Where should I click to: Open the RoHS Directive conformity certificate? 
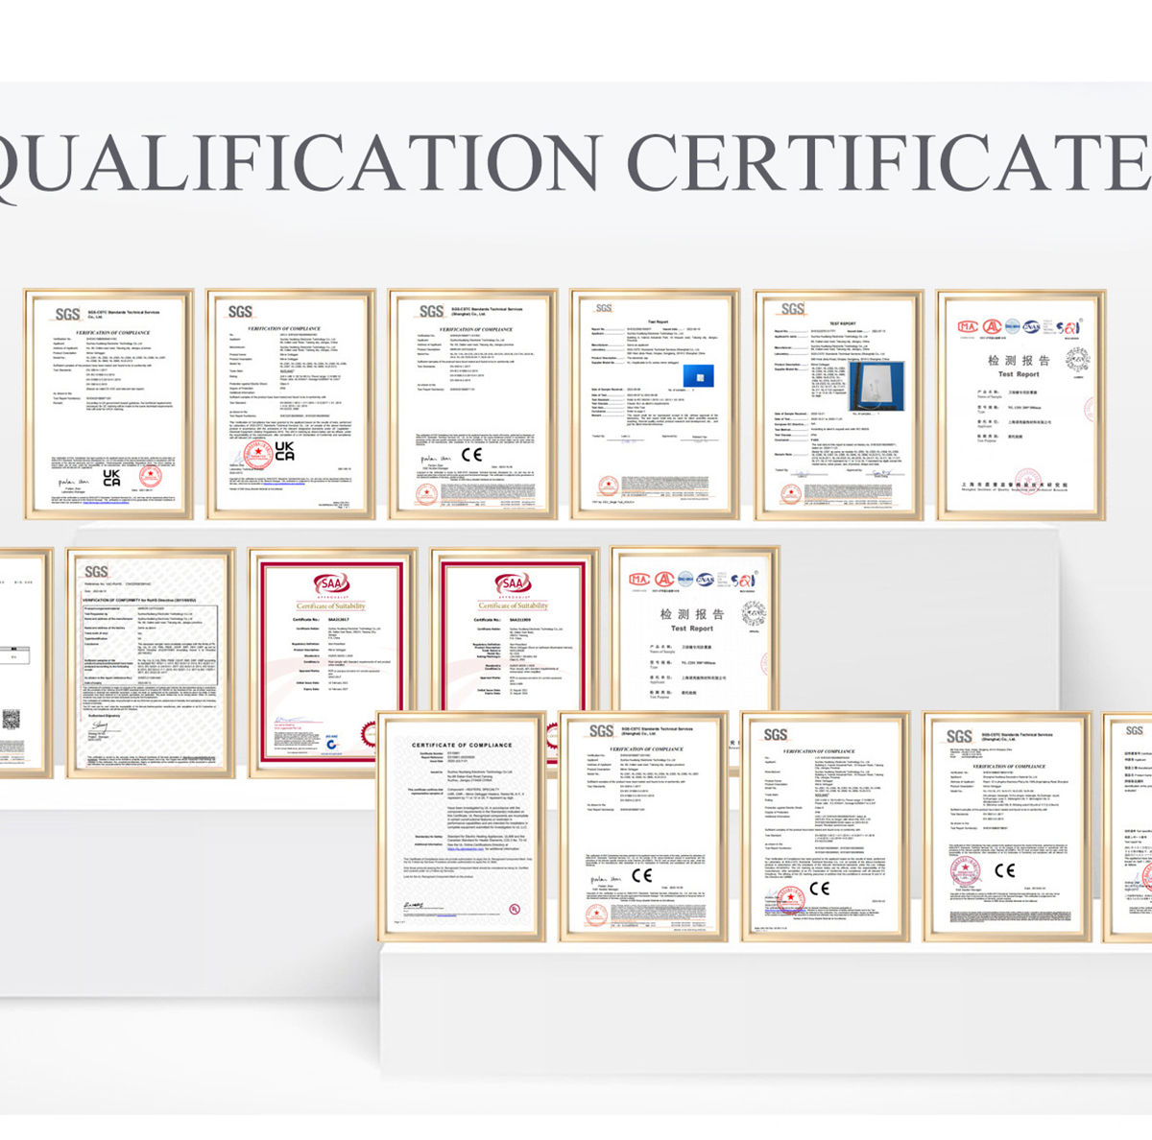coord(151,662)
